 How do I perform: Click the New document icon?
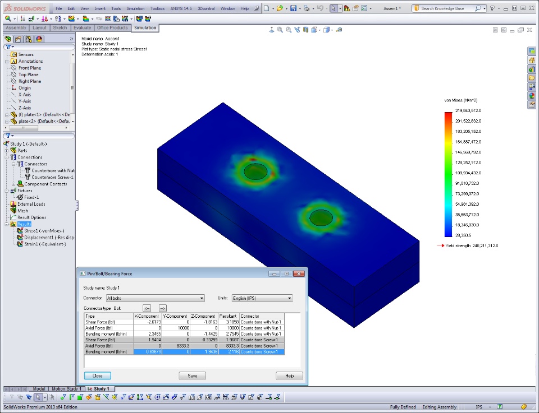pyautogui.click(x=266, y=8)
